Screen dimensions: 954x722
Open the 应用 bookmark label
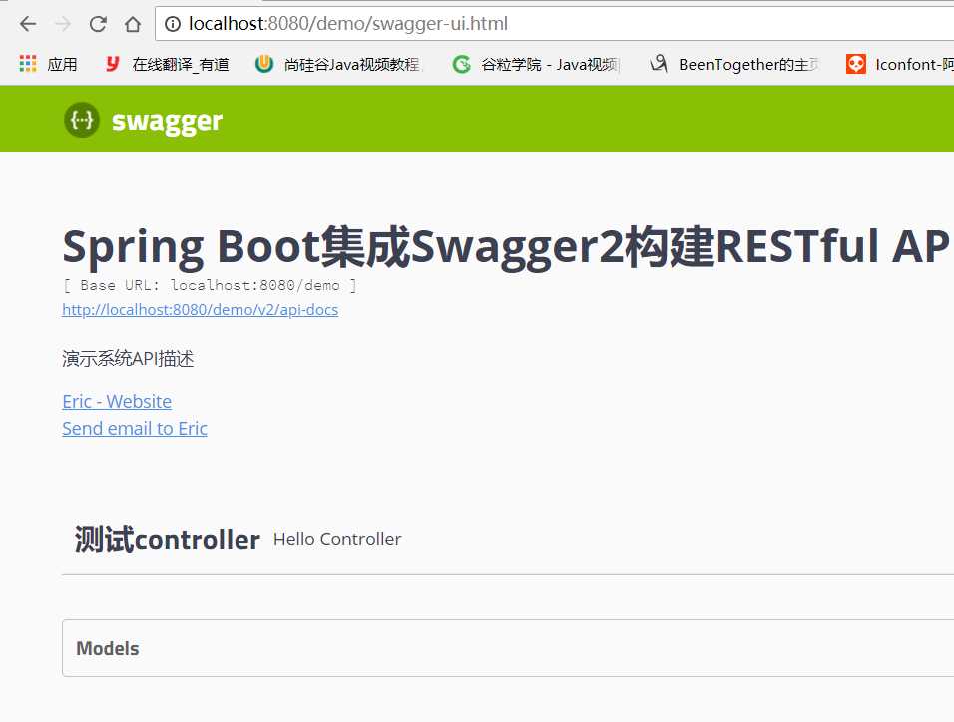tap(62, 64)
